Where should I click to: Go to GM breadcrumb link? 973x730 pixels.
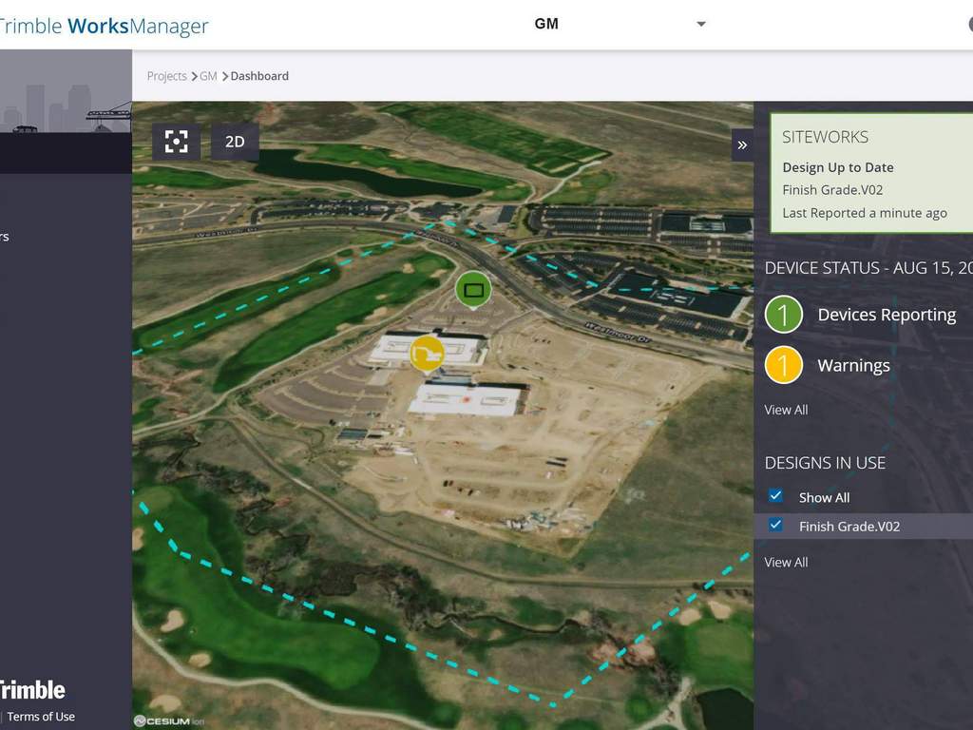208,76
